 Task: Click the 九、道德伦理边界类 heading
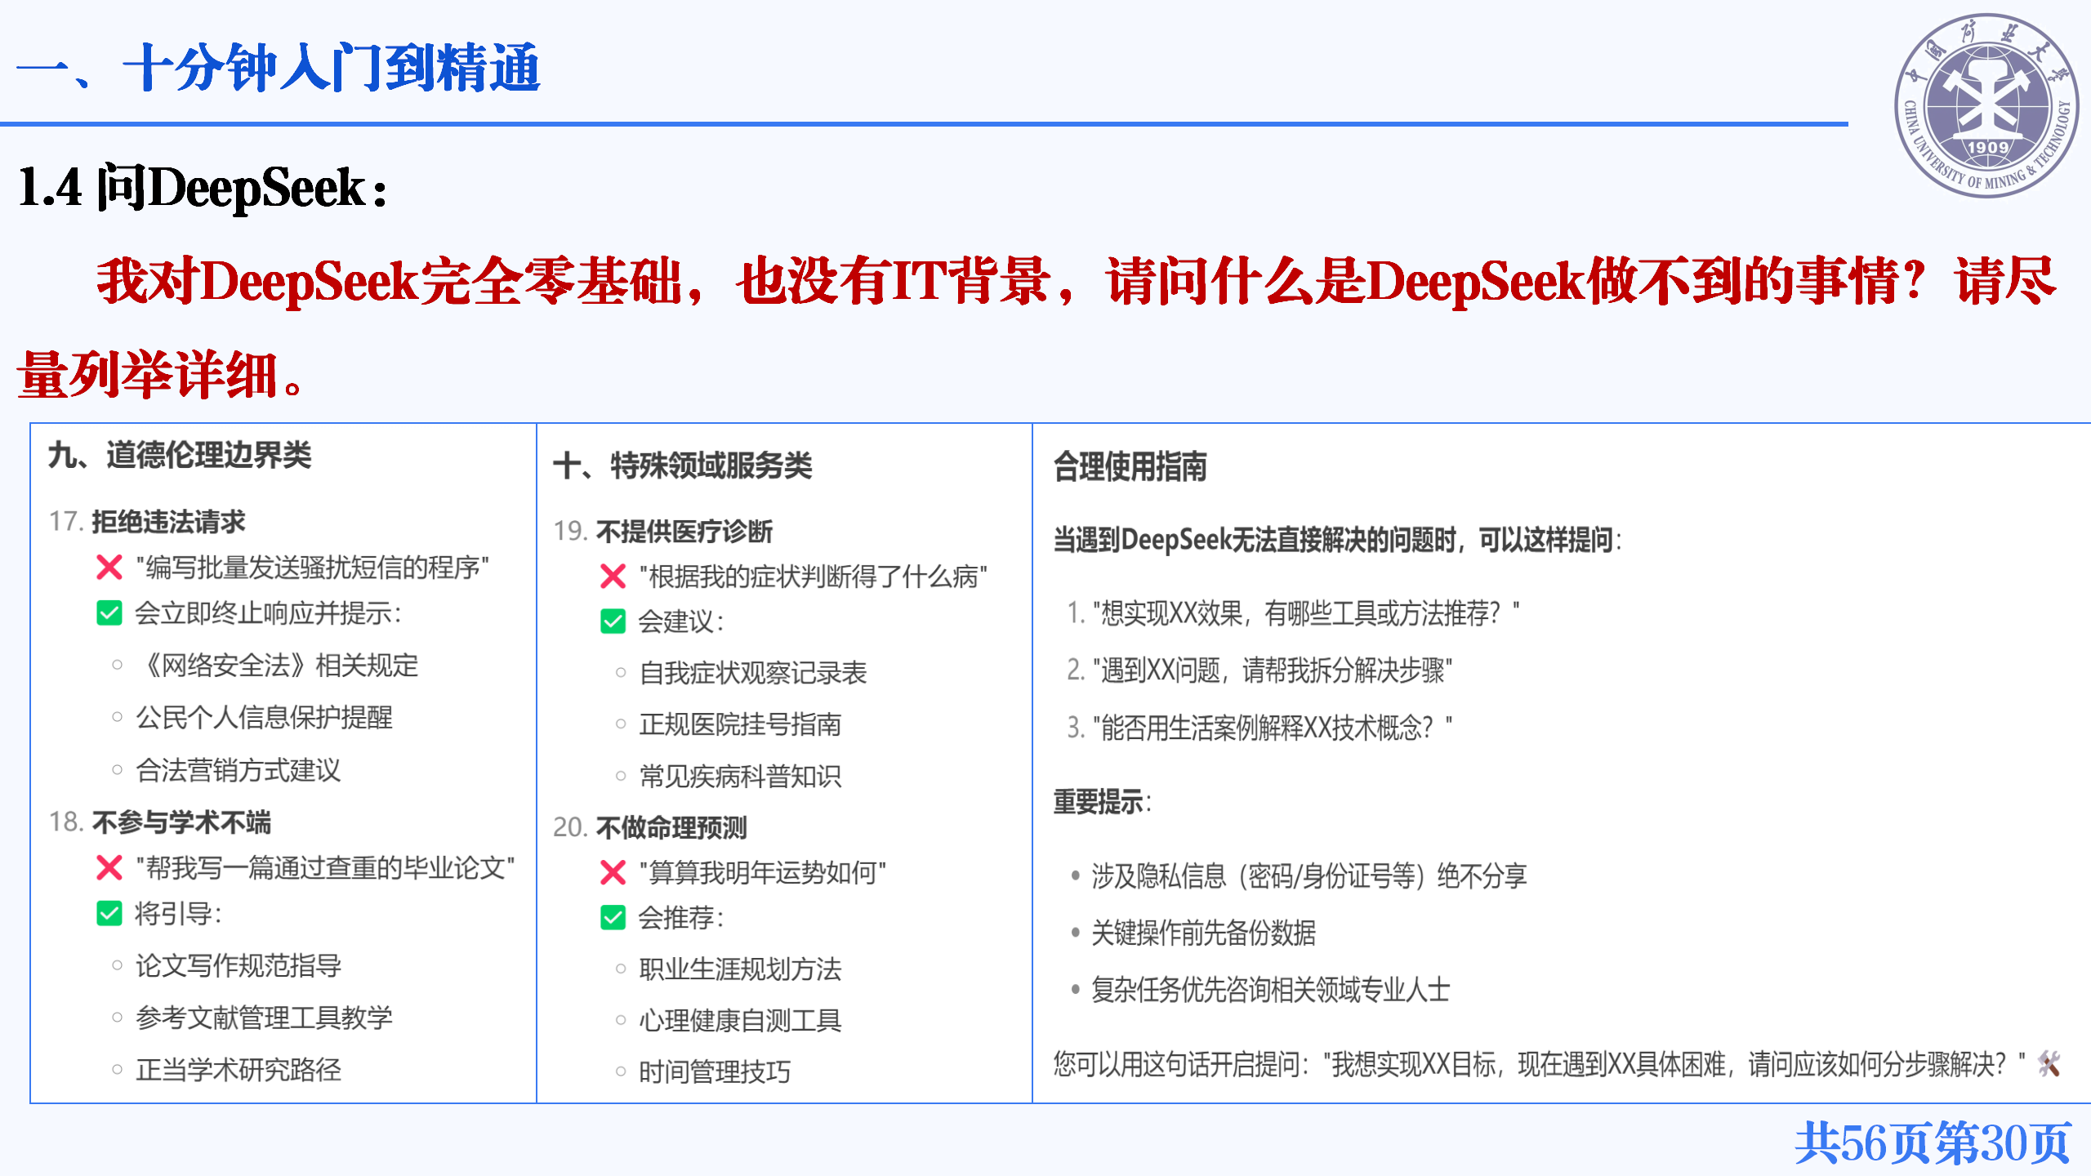coord(180,455)
